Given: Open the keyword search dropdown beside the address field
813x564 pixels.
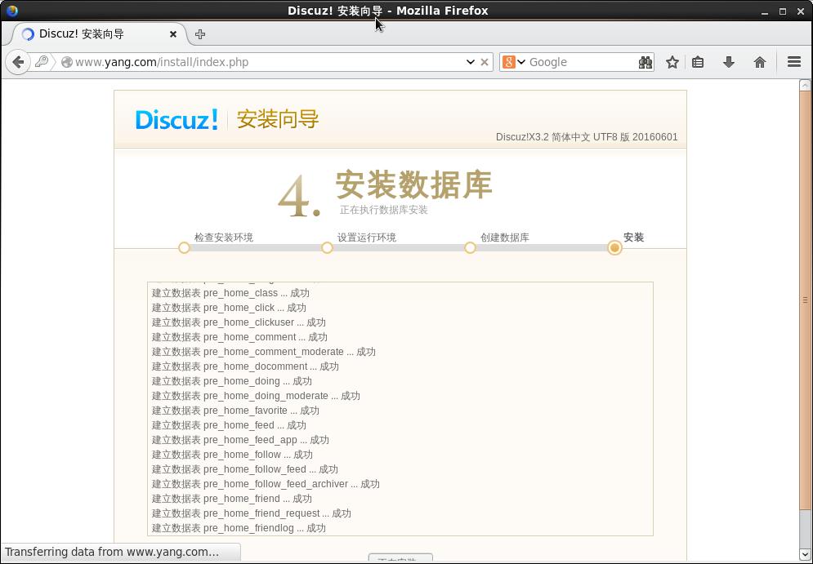Looking at the screenshot, I should click(x=41, y=61).
